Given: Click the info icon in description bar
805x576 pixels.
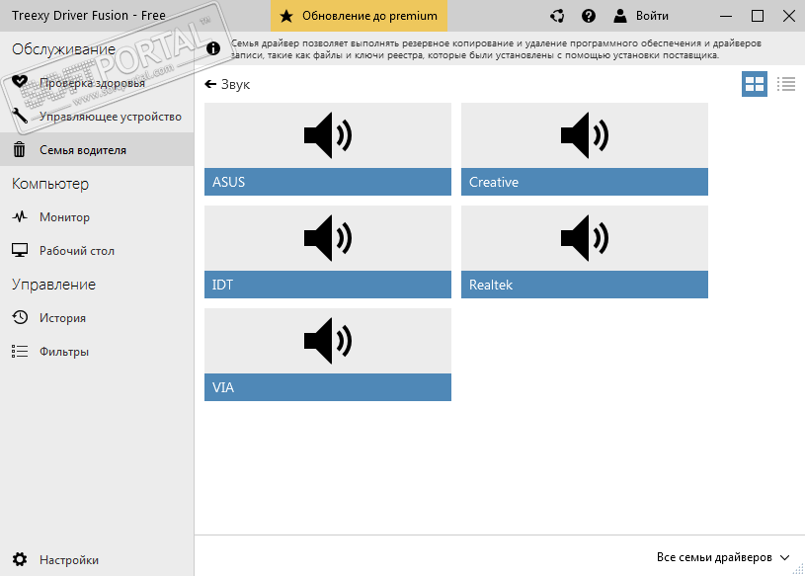Looking at the screenshot, I should pos(213,48).
